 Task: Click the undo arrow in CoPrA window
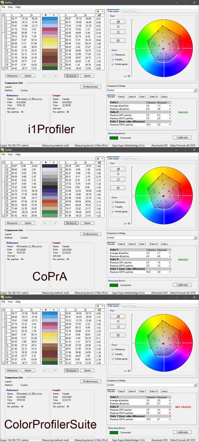(x=45, y=223)
